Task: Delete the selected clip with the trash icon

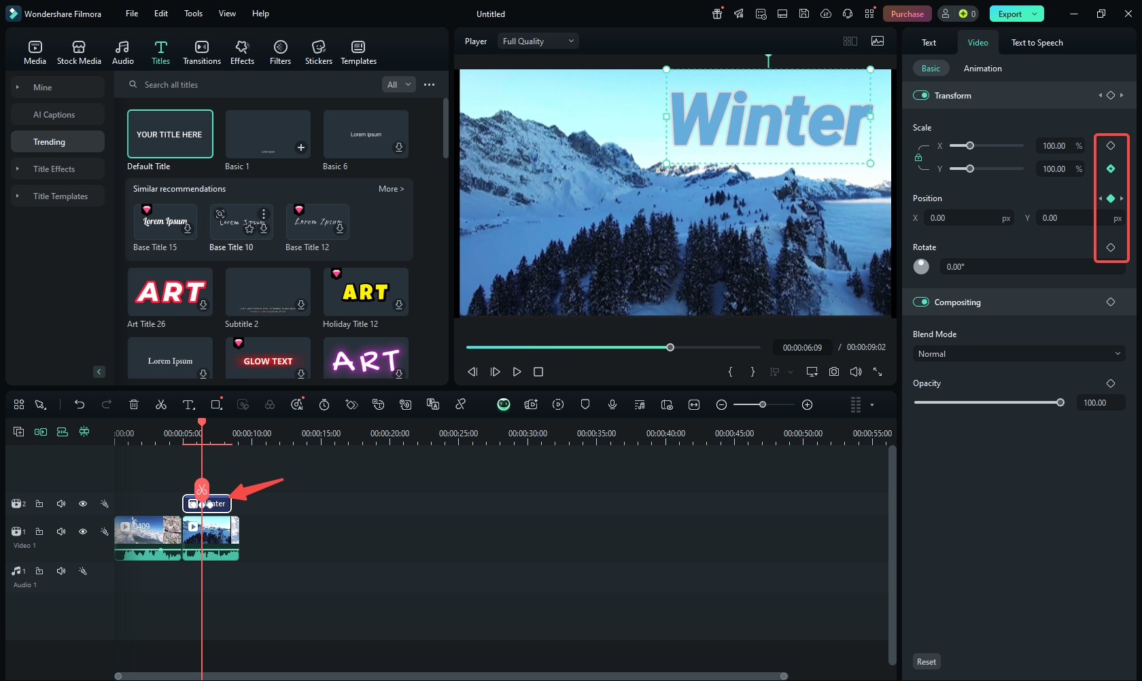Action: click(133, 404)
